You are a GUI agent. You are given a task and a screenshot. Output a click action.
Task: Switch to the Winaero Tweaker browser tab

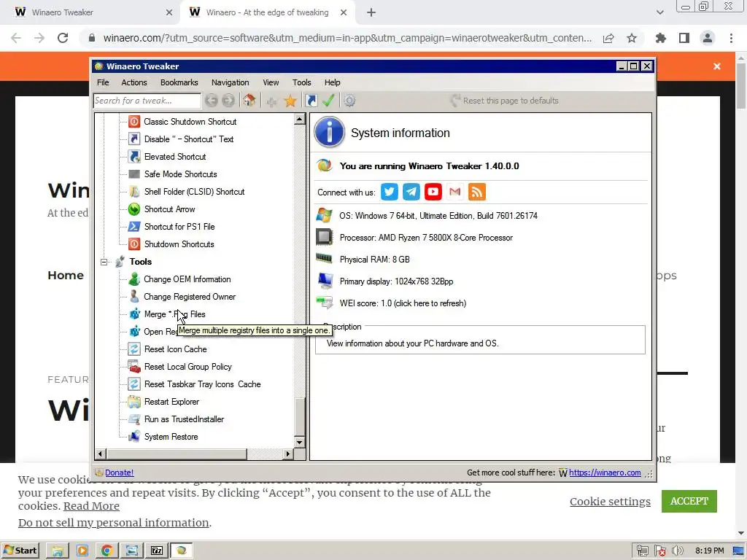90,12
